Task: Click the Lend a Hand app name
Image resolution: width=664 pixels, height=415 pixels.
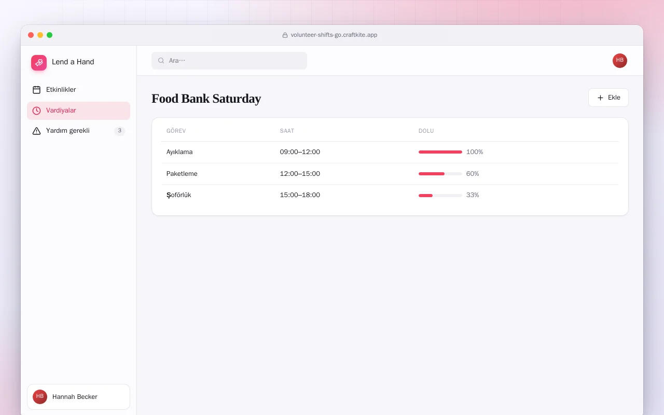Action: click(73, 62)
